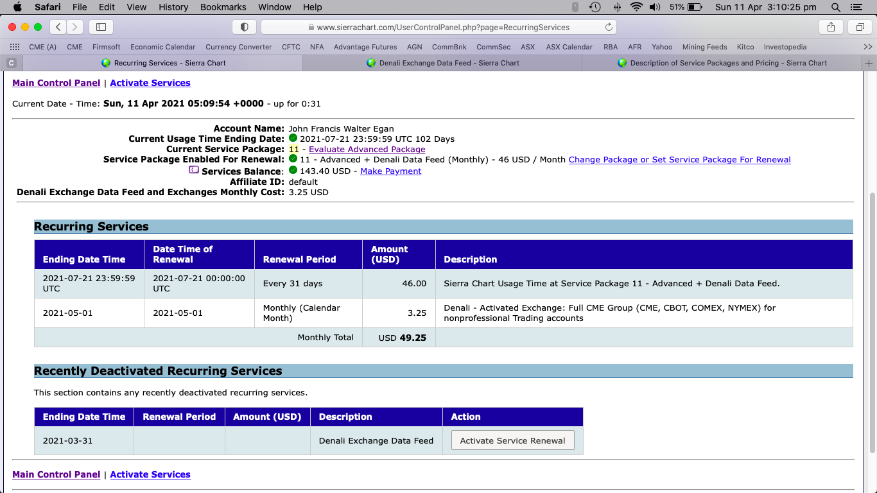Select the '143.40 USD' services balance value

pos(325,171)
